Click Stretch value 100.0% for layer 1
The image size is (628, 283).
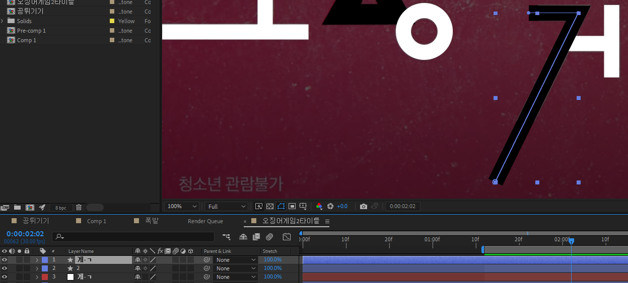pos(273,260)
